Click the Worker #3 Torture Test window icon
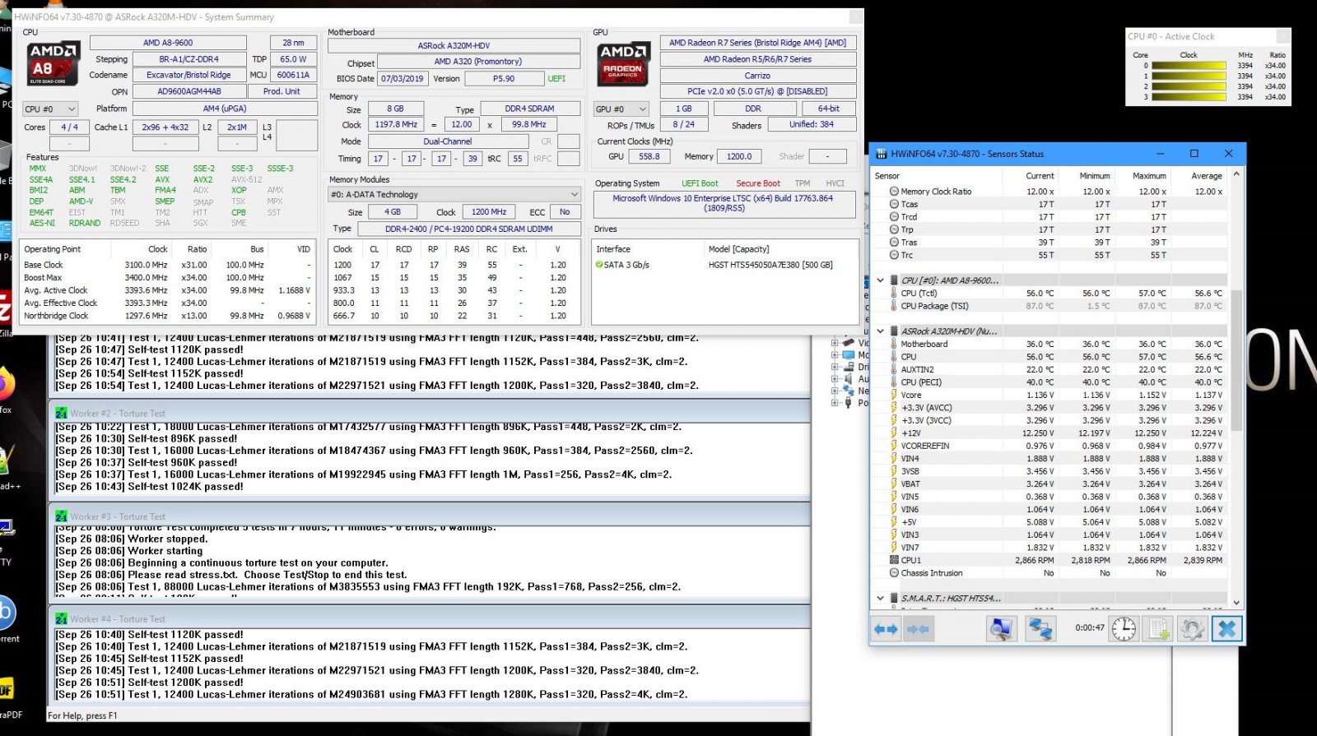Screen dimensions: 1317x736 tap(61, 516)
